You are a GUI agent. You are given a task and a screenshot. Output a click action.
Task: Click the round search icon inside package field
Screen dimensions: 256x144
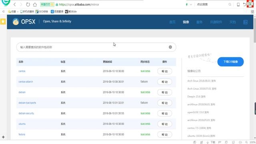click(170, 47)
